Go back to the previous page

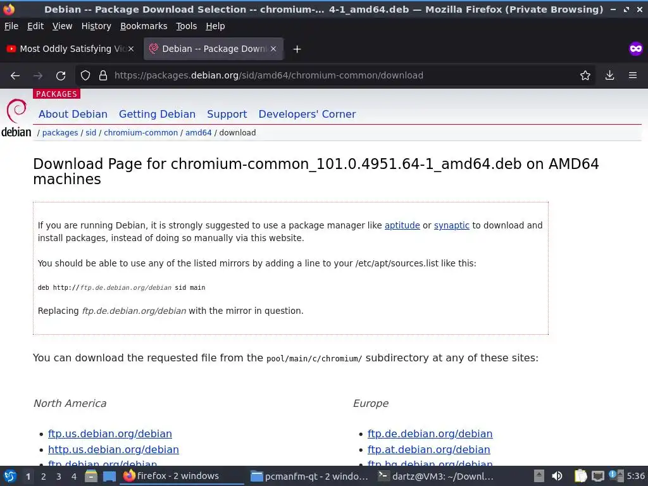point(15,76)
